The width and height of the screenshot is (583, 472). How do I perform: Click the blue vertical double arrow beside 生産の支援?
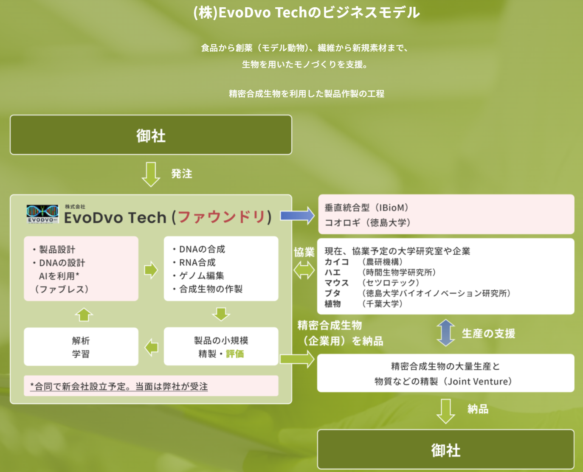pyautogui.click(x=445, y=333)
